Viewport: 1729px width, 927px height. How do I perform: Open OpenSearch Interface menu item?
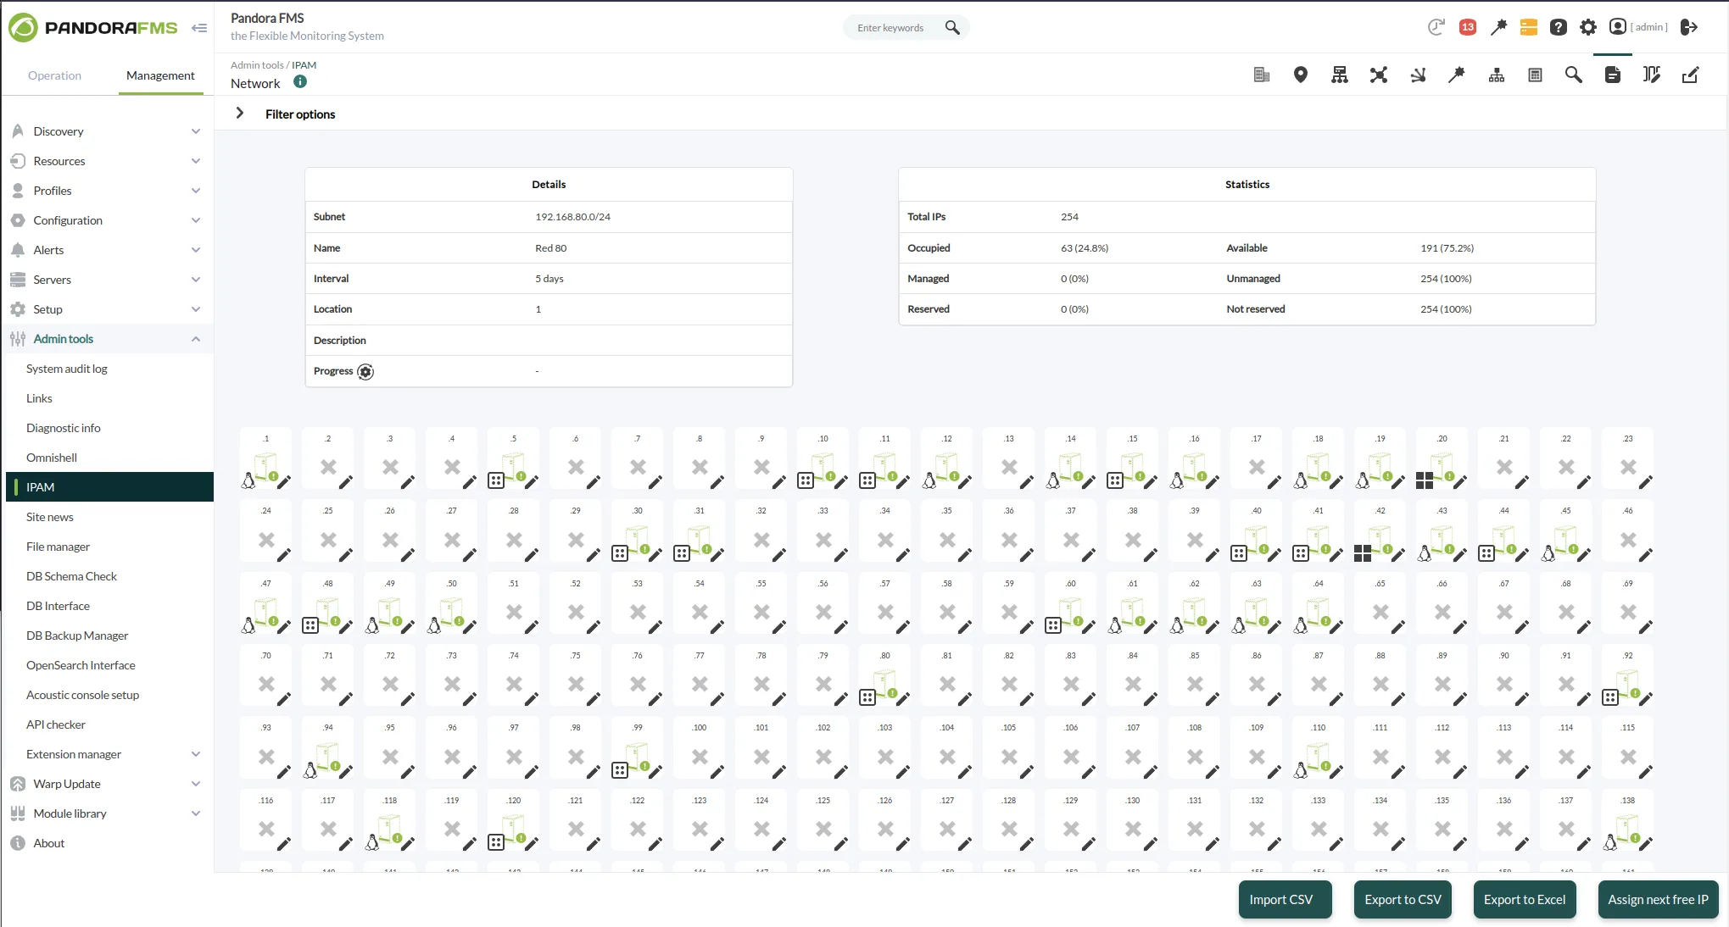click(x=81, y=665)
